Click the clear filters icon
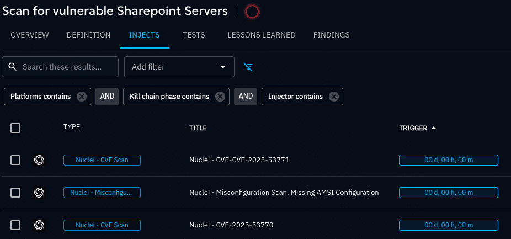This screenshot has height=239, width=511. click(249, 67)
